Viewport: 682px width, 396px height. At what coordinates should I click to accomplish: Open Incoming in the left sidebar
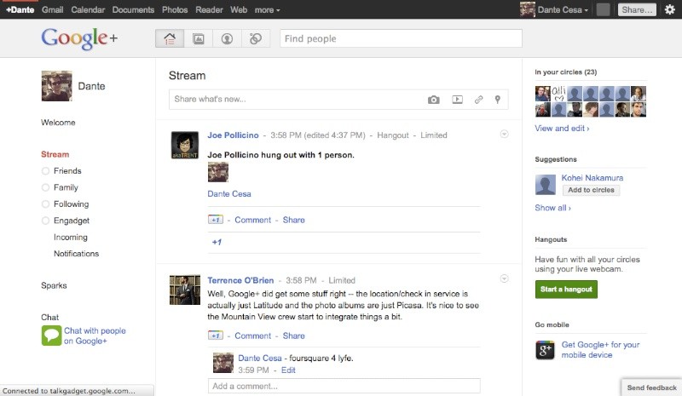[x=71, y=237]
